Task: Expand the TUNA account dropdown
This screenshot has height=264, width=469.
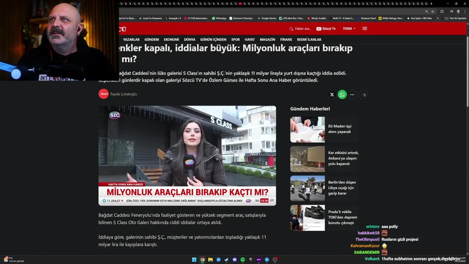Action: click(x=349, y=29)
